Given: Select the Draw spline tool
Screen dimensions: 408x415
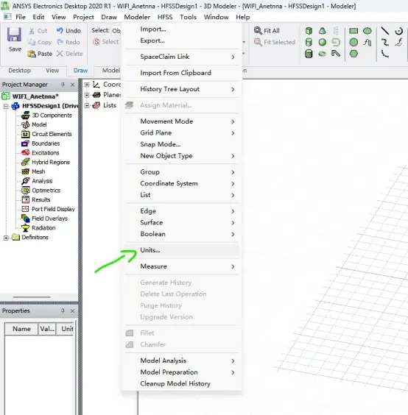Looking at the screenshot, I should pos(385,42).
